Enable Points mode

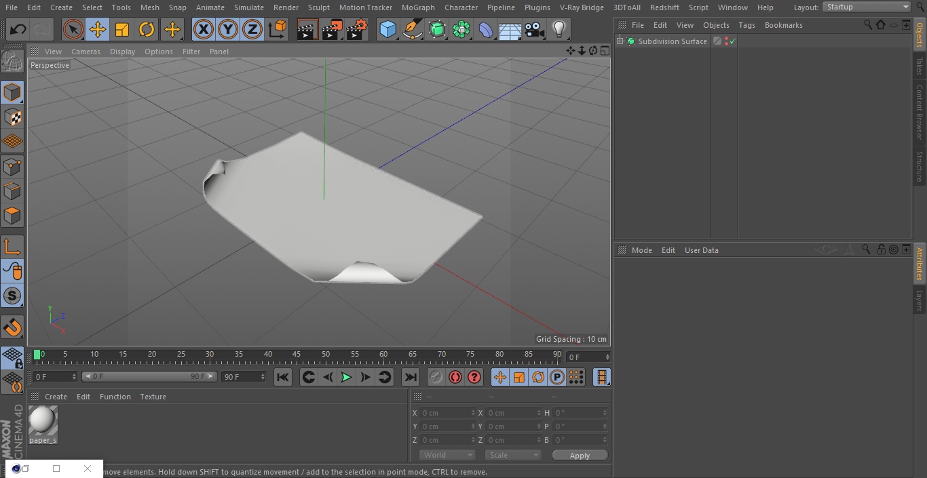pyautogui.click(x=12, y=166)
